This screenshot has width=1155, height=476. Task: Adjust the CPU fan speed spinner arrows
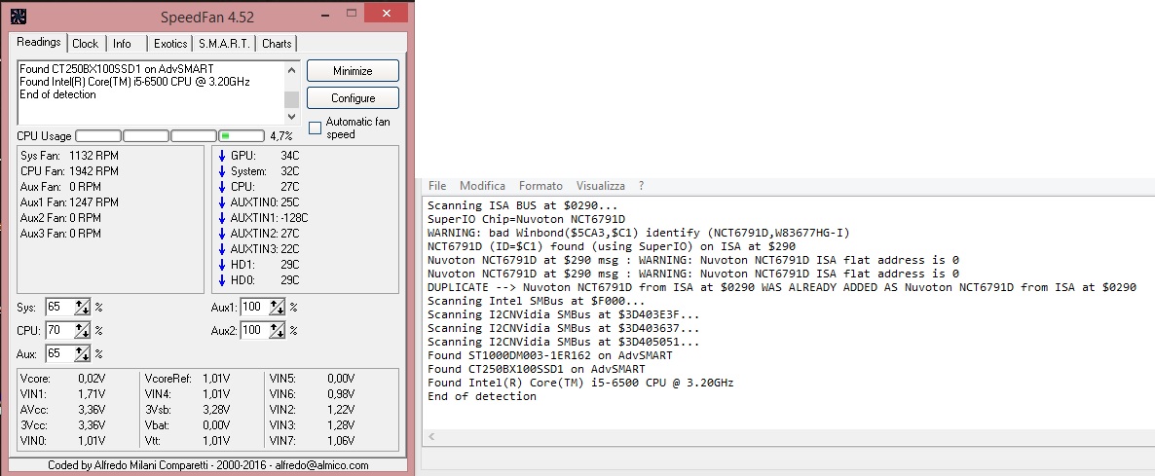(x=83, y=330)
